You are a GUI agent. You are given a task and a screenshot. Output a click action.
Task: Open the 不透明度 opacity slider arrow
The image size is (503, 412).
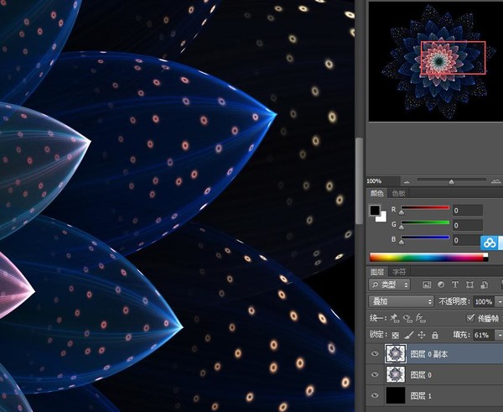(x=499, y=302)
